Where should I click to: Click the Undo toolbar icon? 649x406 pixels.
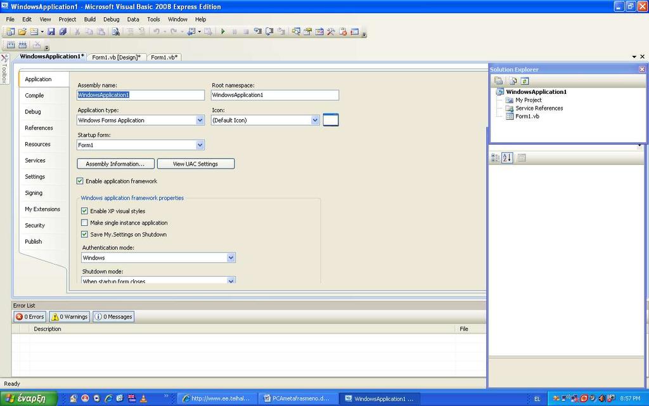click(157, 32)
